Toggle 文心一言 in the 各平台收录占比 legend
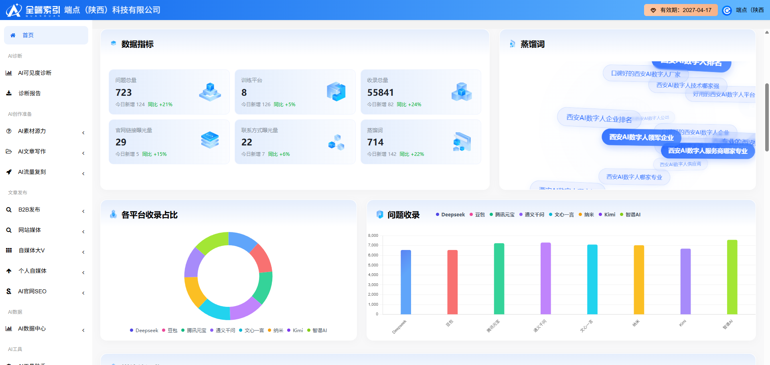This screenshot has width=770, height=365. click(x=251, y=331)
